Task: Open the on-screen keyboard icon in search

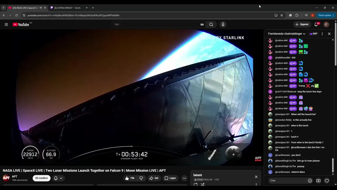Action: coord(202,25)
